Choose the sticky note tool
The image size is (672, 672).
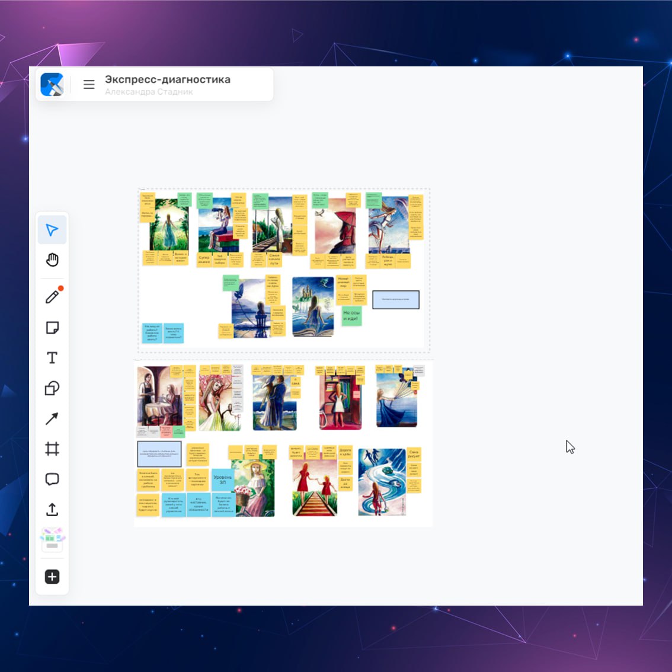(52, 328)
